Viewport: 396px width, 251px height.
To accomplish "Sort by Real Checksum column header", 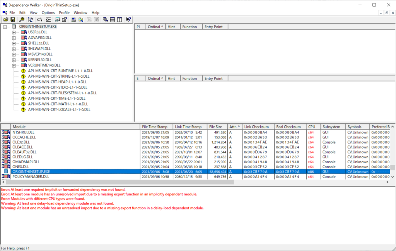I will click(x=290, y=127).
